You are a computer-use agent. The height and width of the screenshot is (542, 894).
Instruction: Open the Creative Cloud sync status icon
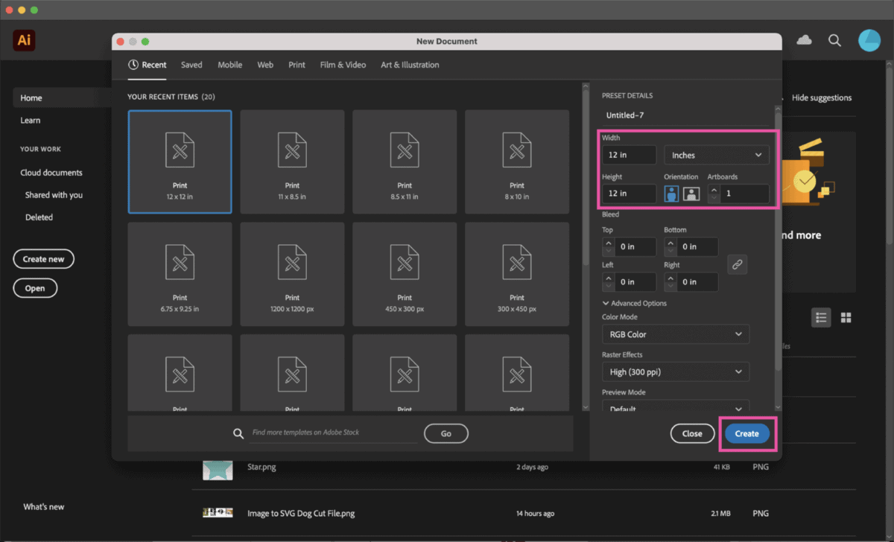804,41
